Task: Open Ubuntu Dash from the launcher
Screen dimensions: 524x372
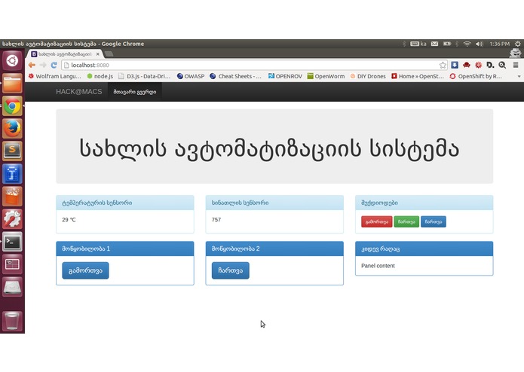Action: point(12,61)
